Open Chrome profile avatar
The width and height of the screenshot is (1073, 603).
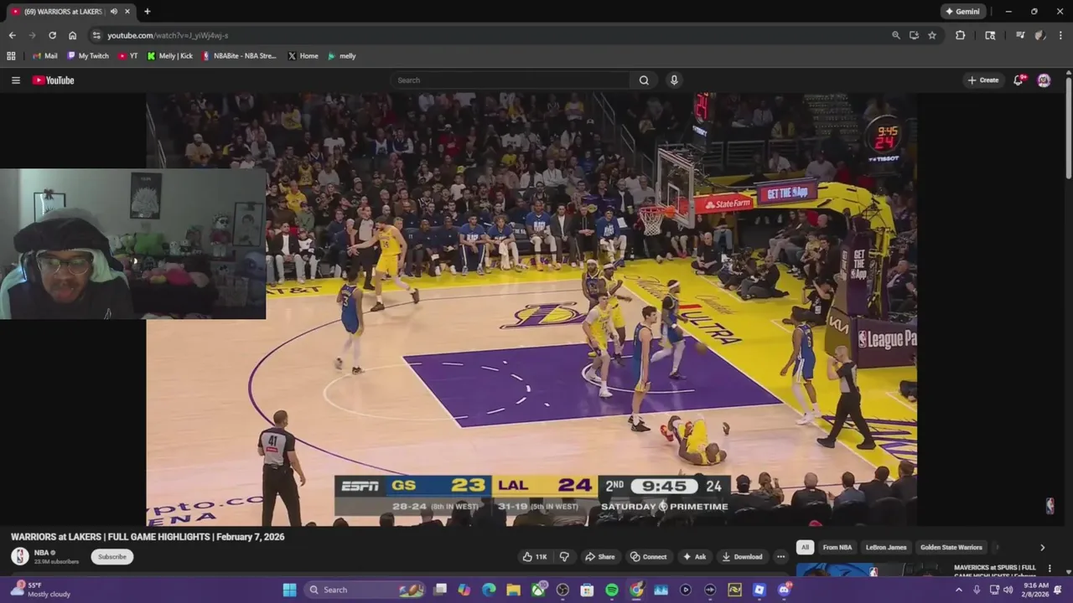[x=1039, y=35]
